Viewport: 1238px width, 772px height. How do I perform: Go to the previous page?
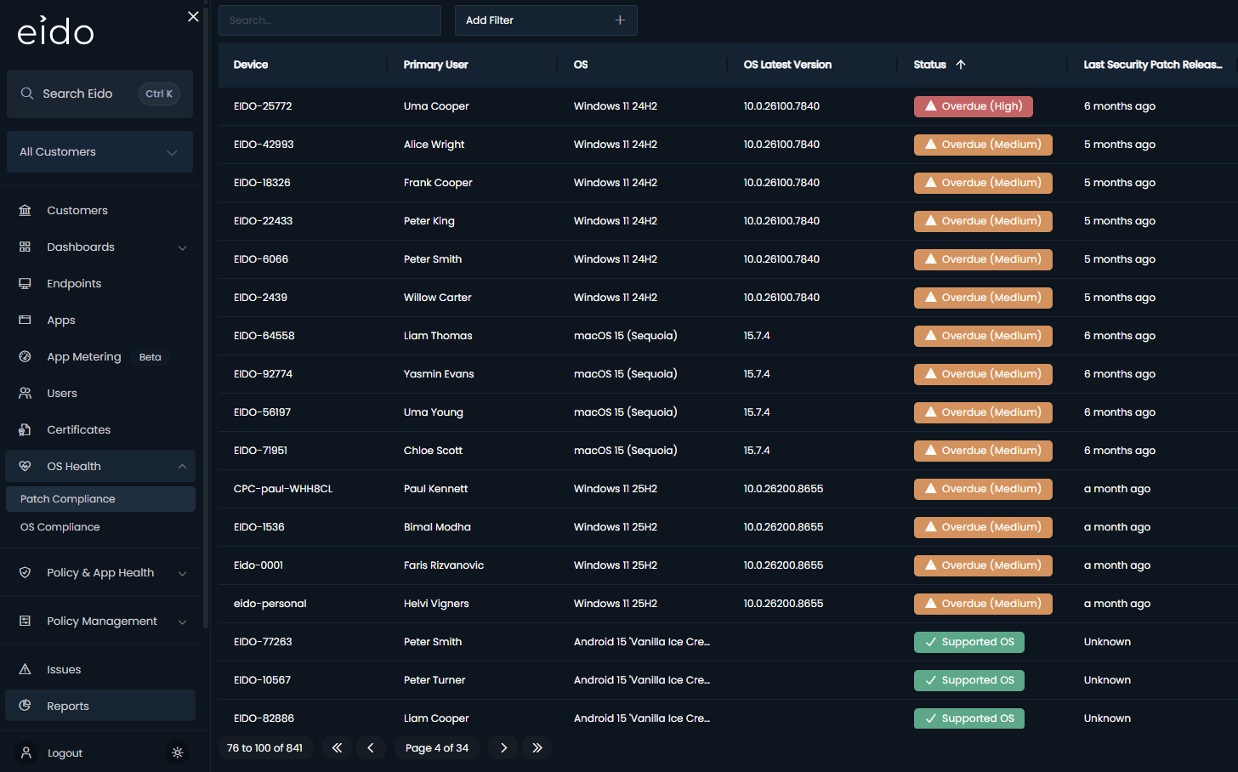click(370, 748)
